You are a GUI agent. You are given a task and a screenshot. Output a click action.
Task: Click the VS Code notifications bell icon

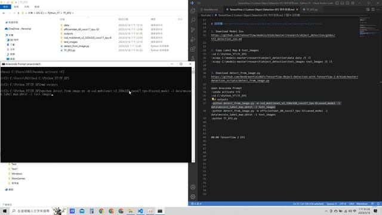tap(378, 204)
